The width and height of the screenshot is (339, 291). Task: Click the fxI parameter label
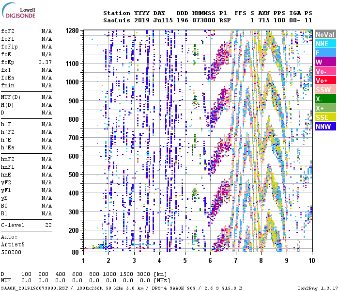tap(6, 70)
